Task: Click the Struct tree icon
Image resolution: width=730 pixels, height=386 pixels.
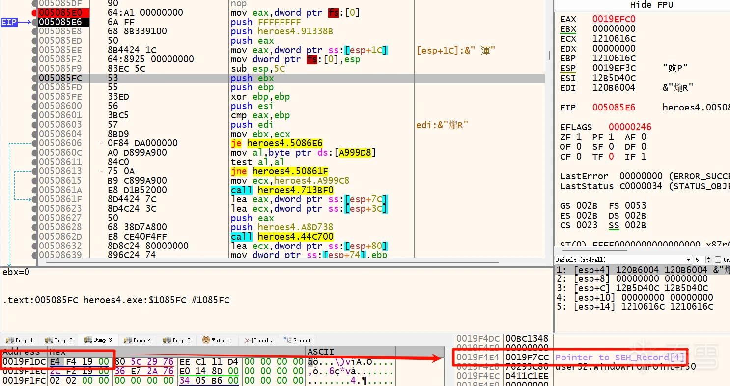Action: click(287, 340)
